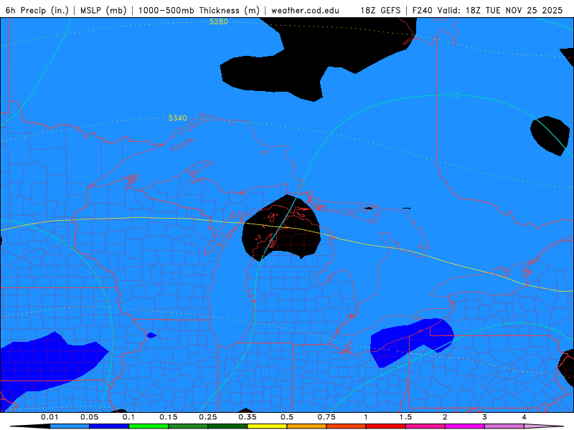Click the 0.75 legend value
Screen dimensions: 574x430
(x=326, y=417)
